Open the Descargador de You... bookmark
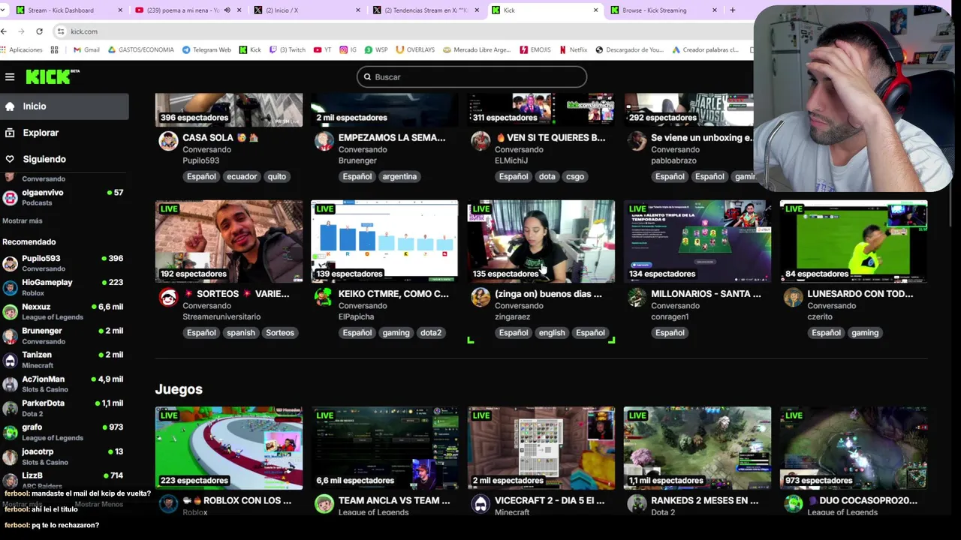Viewport: 961px width, 540px height. point(629,49)
